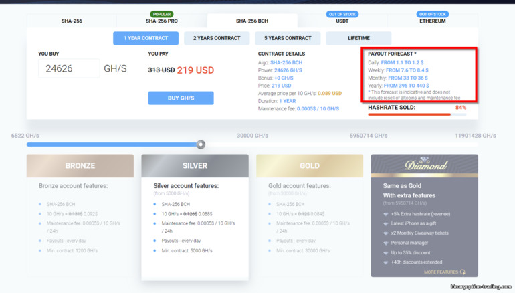515x293 pixels.
Task: Click Silver's Payouts - every day line
Action: (181, 241)
